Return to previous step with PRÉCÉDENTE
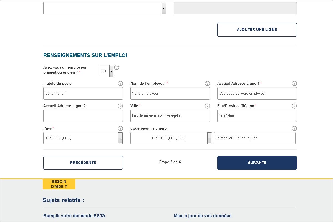This screenshot has height=222, width=333. point(83,163)
